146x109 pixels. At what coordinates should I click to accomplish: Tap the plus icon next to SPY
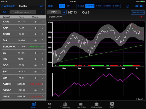[x=64, y=12]
